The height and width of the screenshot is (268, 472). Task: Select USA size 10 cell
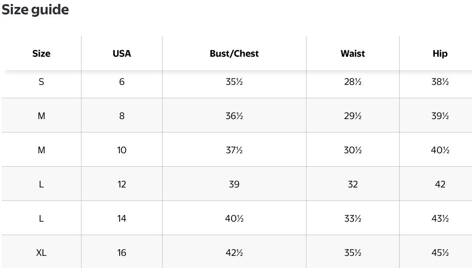pos(122,150)
